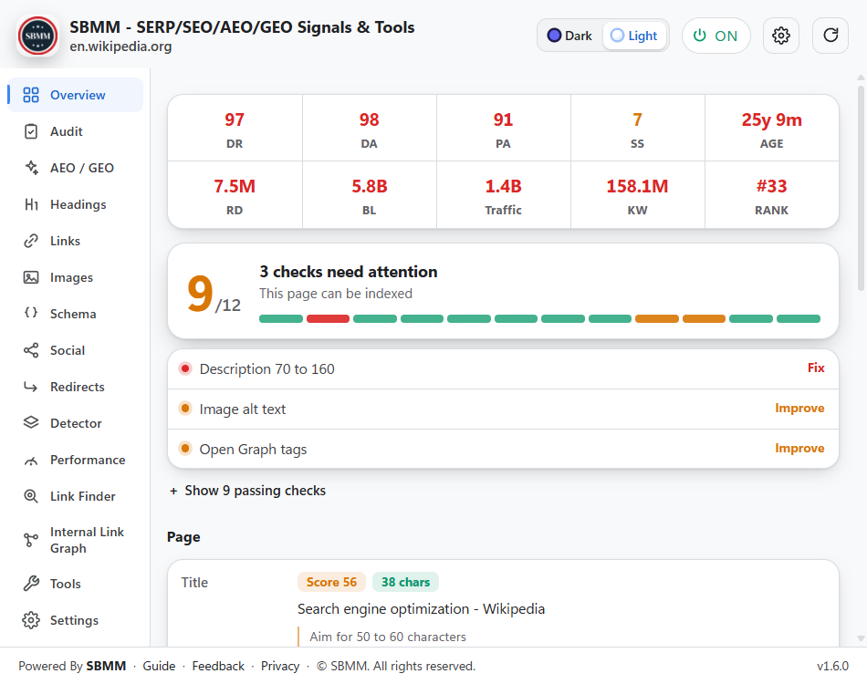Image resolution: width=867 pixels, height=684 pixels.
Task: Click the Traffic 1.4B metric cell
Action: (x=503, y=195)
